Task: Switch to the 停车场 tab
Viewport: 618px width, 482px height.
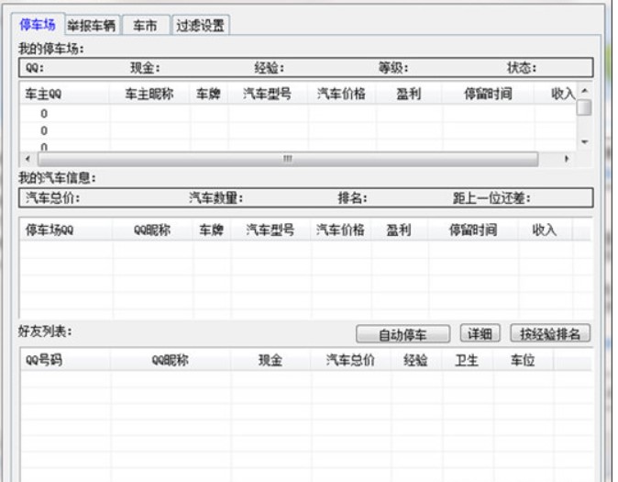Action: [38, 25]
